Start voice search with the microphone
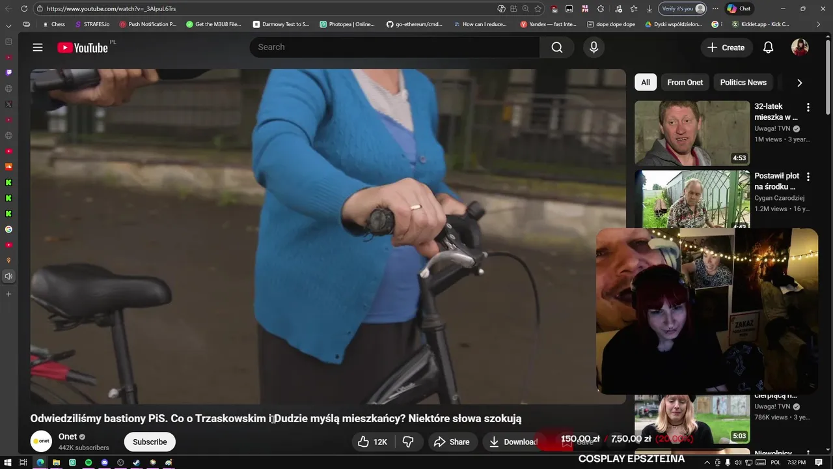This screenshot has width=833, height=469. tap(594, 47)
